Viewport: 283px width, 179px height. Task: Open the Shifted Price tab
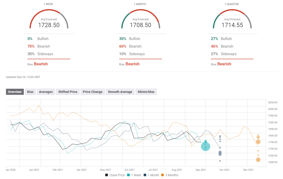(x=68, y=92)
